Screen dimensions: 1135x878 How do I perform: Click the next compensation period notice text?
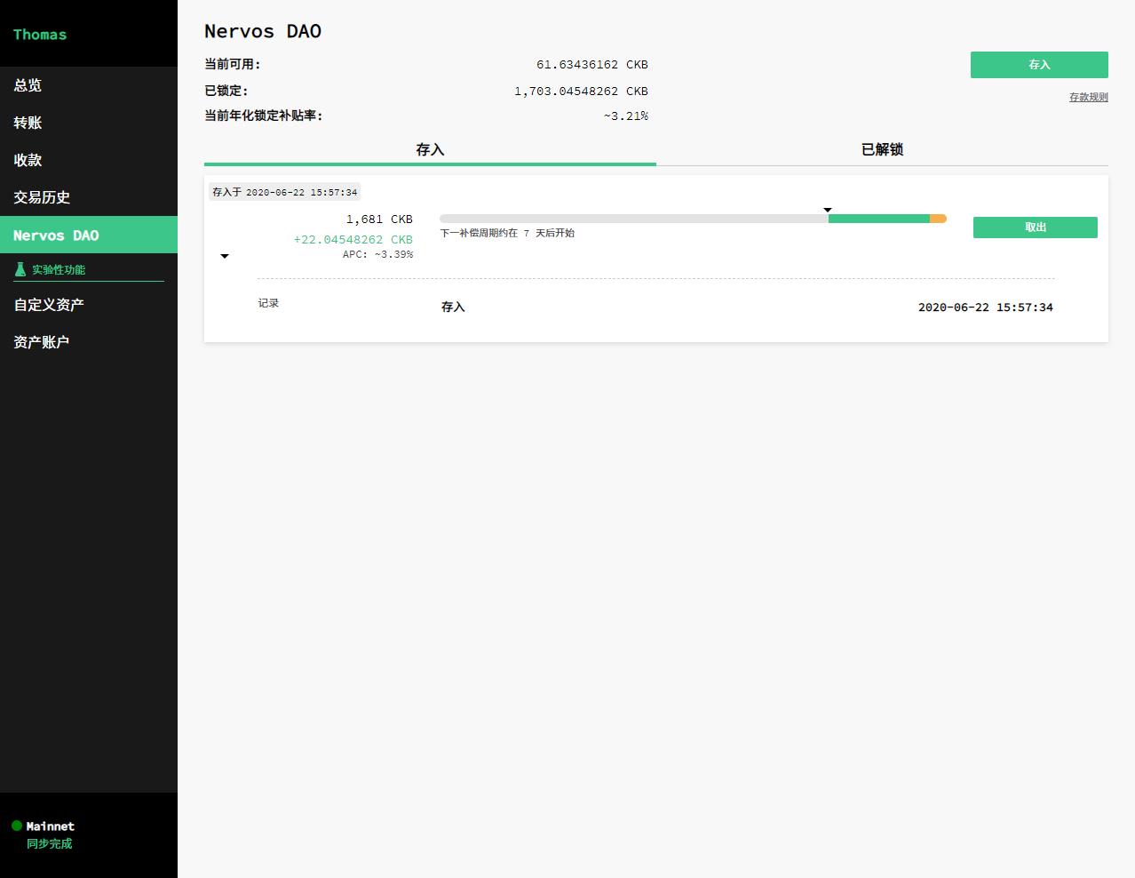pyautogui.click(x=507, y=233)
